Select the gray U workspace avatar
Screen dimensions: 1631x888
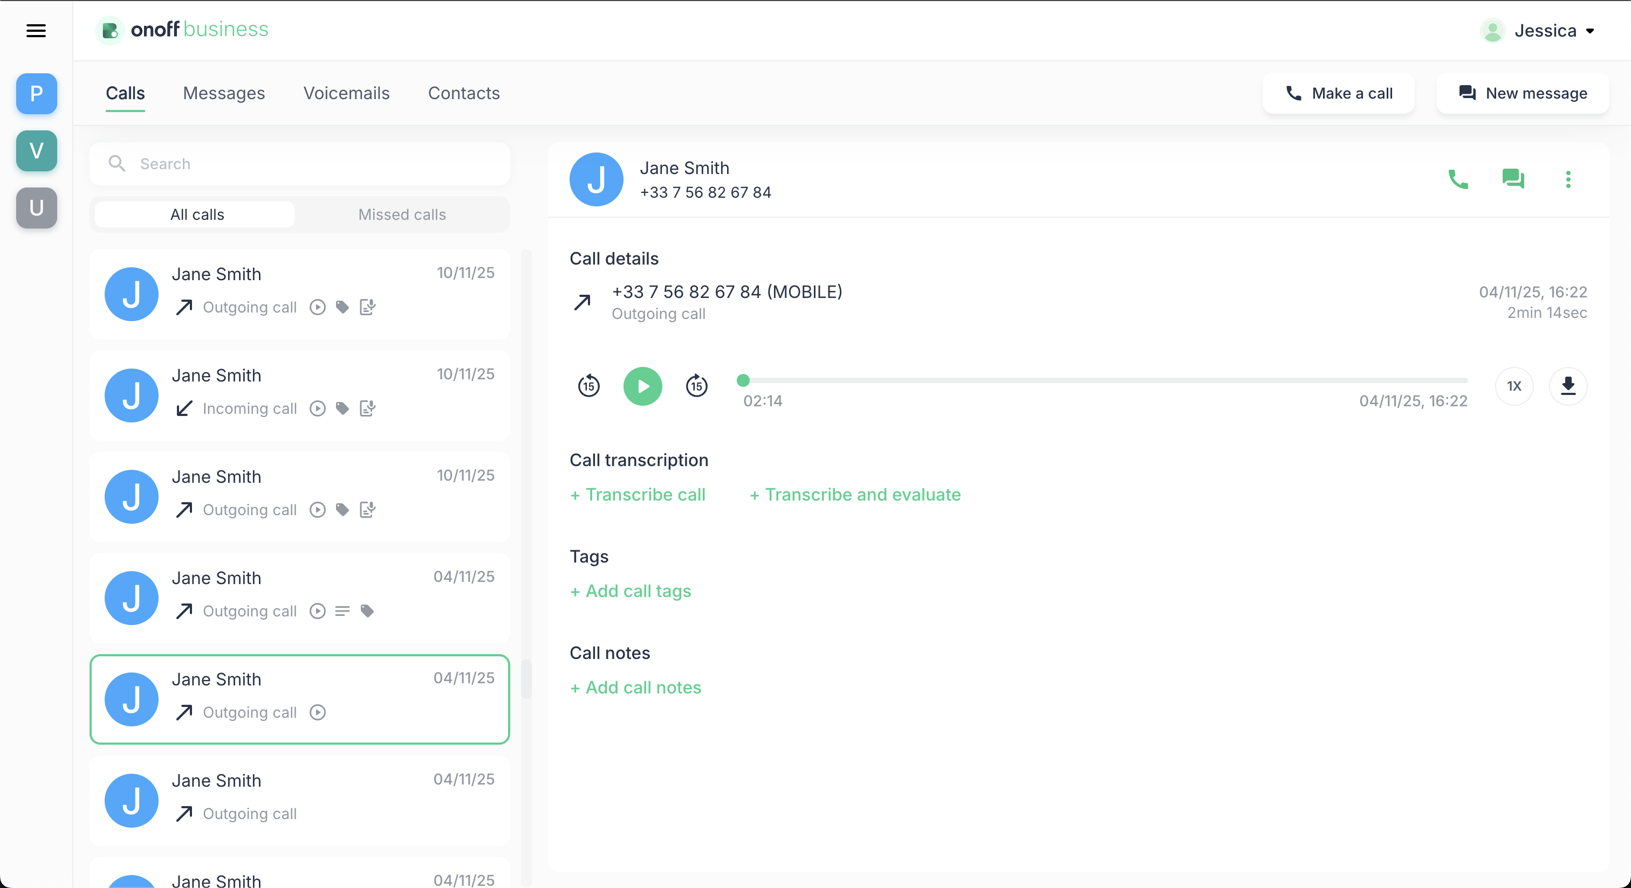37,207
